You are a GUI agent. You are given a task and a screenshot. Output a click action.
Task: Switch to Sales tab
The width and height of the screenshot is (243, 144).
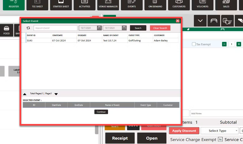pos(226,5)
